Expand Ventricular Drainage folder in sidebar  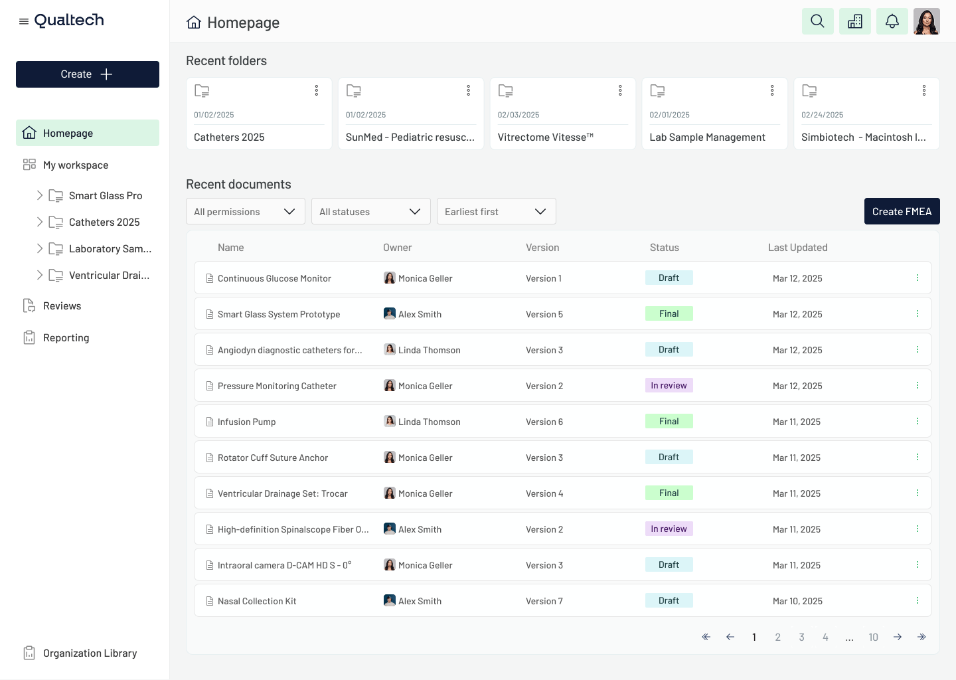point(40,275)
